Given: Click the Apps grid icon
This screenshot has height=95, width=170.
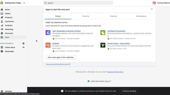Looking at the screenshot, I should click(x=2, y=37).
